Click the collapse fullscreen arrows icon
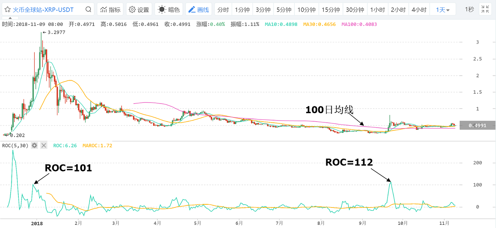This screenshot has height=228, width=496. (x=484, y=10)
